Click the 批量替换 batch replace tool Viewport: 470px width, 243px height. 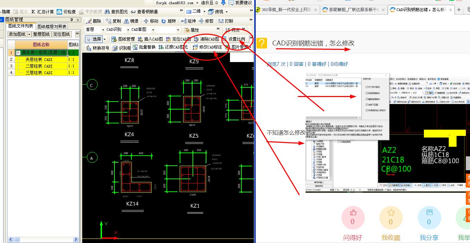[144, 47]
